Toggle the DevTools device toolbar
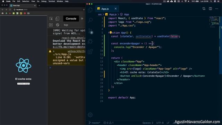This screenshot has height=125, width=222. pos(57,18)
